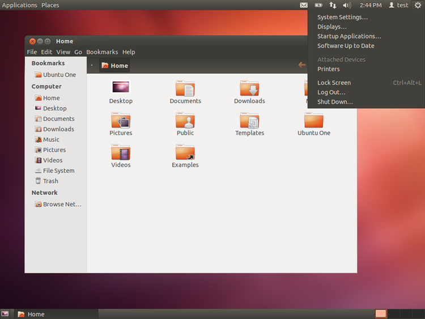Image resolution: width=425 pixels, height=319 pixels.
Task: Select Lock Screen from the system menu
Action: (334, 83)
